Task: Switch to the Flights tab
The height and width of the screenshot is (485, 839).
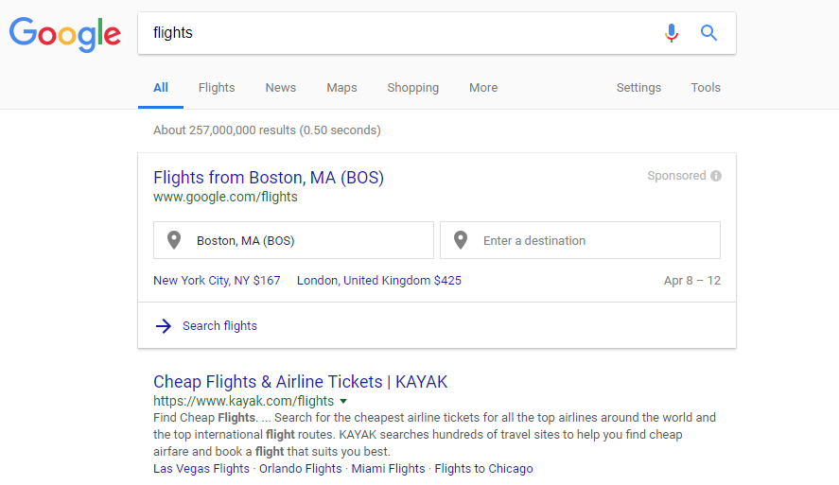Action: coord(217,88)
